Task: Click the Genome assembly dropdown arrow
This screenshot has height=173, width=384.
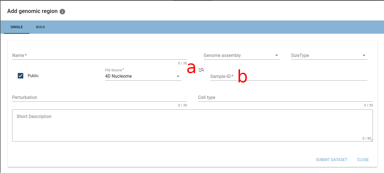Action: 276,55
